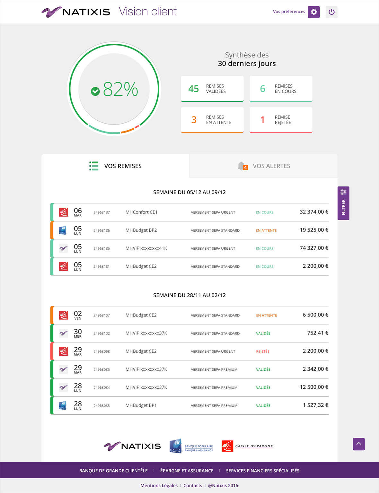This screenshot has height=493, width=379.
Task: Expand the Filtrer side panel
Action: tap(343, 203)
